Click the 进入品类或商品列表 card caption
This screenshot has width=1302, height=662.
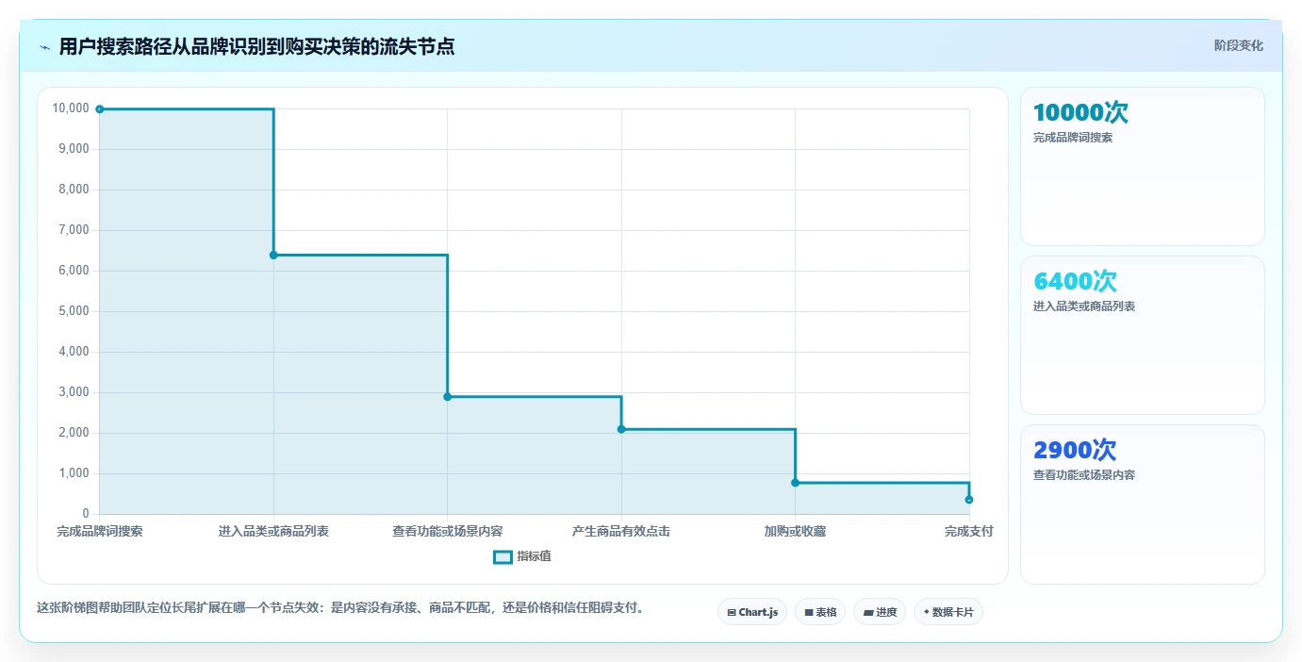1084,306
